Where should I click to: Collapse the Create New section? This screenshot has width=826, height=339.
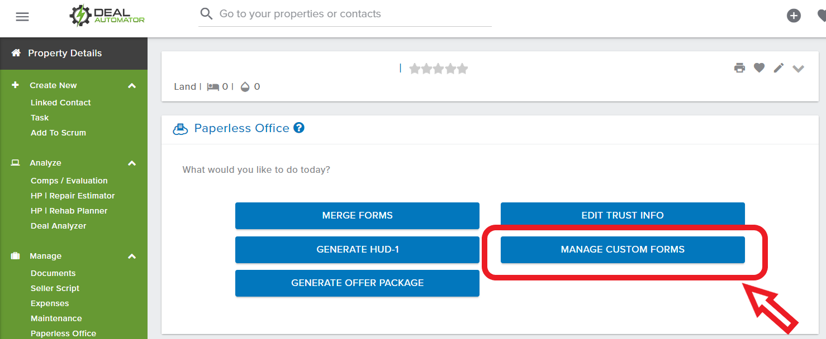coord(132,86)
